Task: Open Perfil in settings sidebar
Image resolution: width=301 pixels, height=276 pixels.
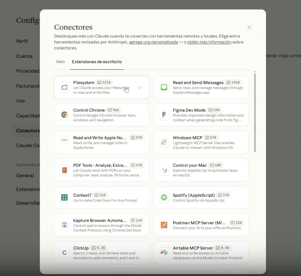Action: click(x=22, y=41)
